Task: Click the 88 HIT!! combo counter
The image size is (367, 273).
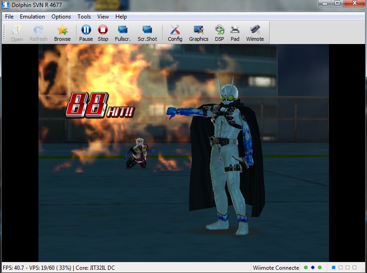Action: pos(100,105)
